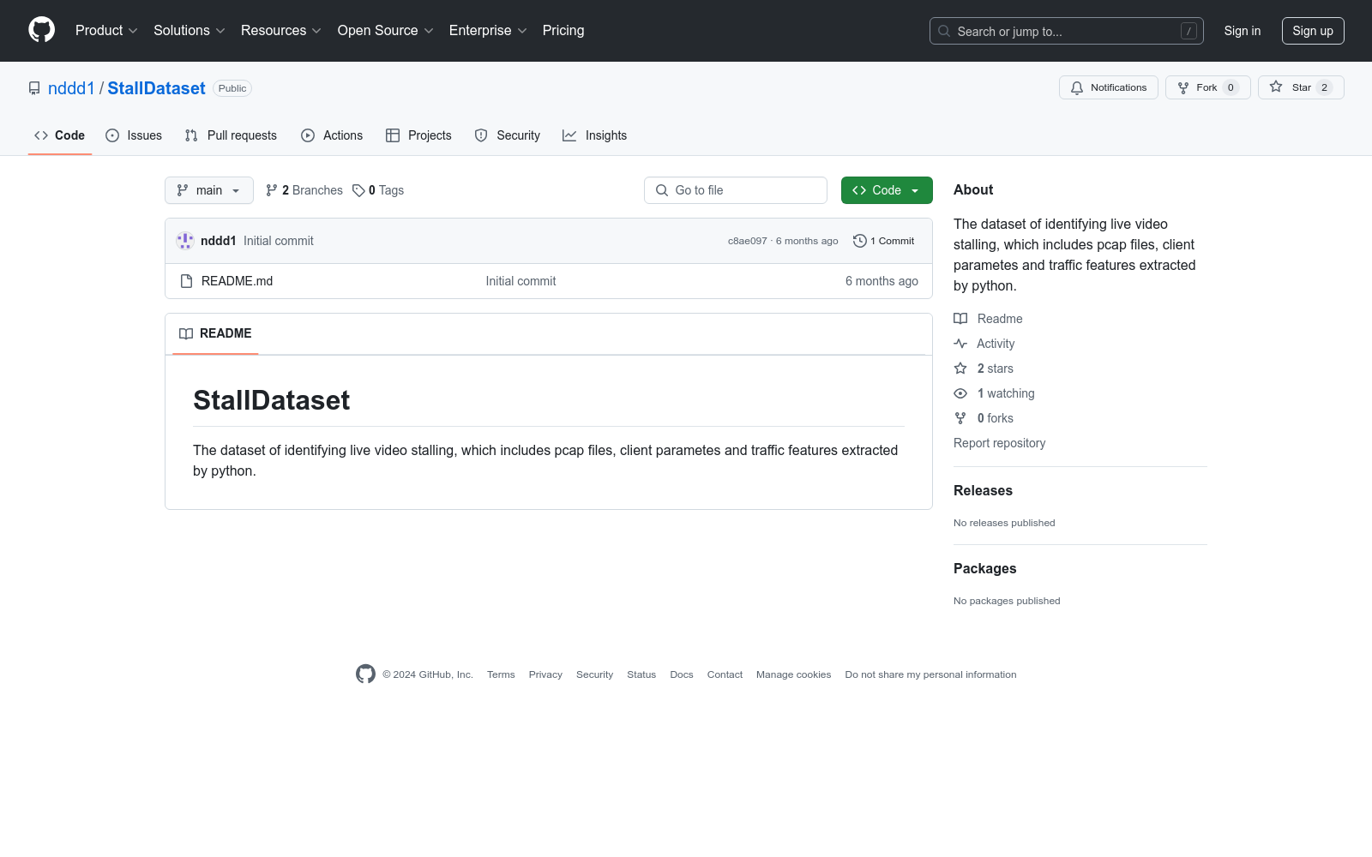Viewport: 1372px width, 857px height.
Task: Switch to the Issues tab
Action: (x=134, y=135)
